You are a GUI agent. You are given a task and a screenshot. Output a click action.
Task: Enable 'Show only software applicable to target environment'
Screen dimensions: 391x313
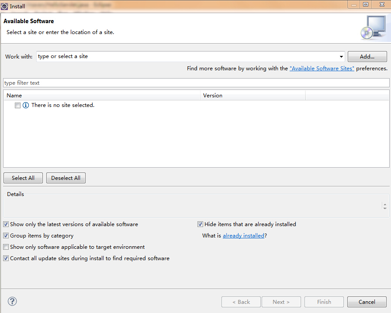(6, 247)
